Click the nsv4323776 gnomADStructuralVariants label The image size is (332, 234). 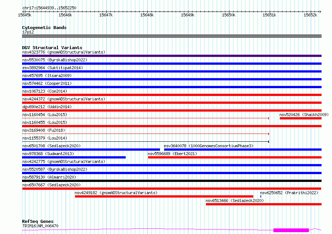64,52
